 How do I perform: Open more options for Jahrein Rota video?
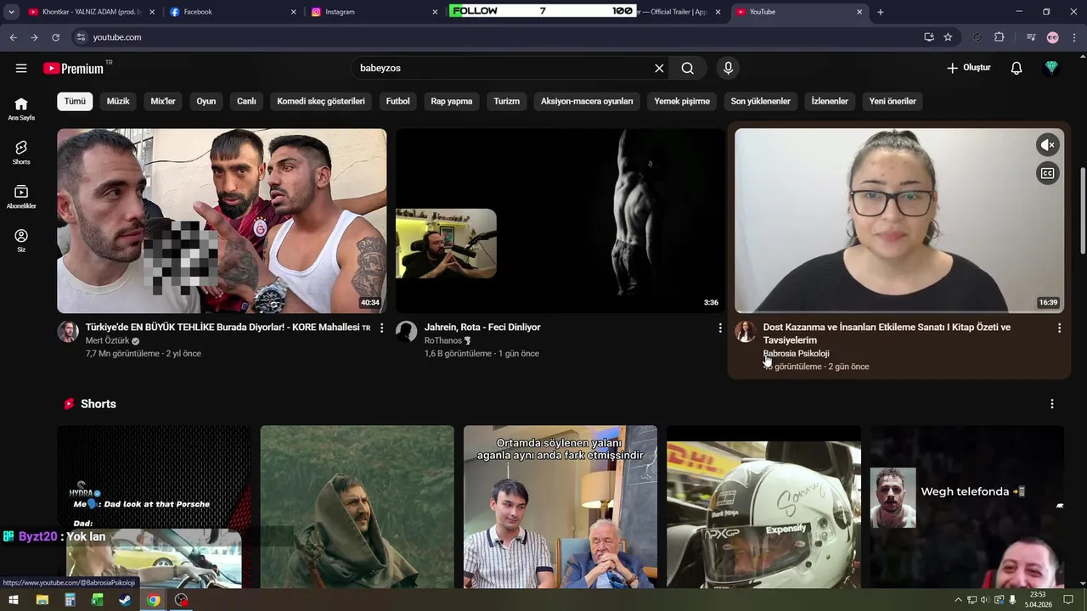coord(720,328)
